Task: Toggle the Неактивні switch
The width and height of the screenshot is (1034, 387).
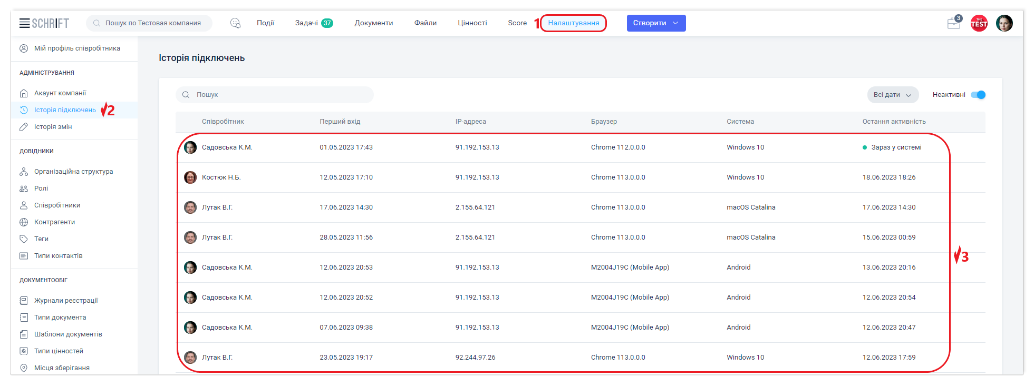Action: pos(978,95)
